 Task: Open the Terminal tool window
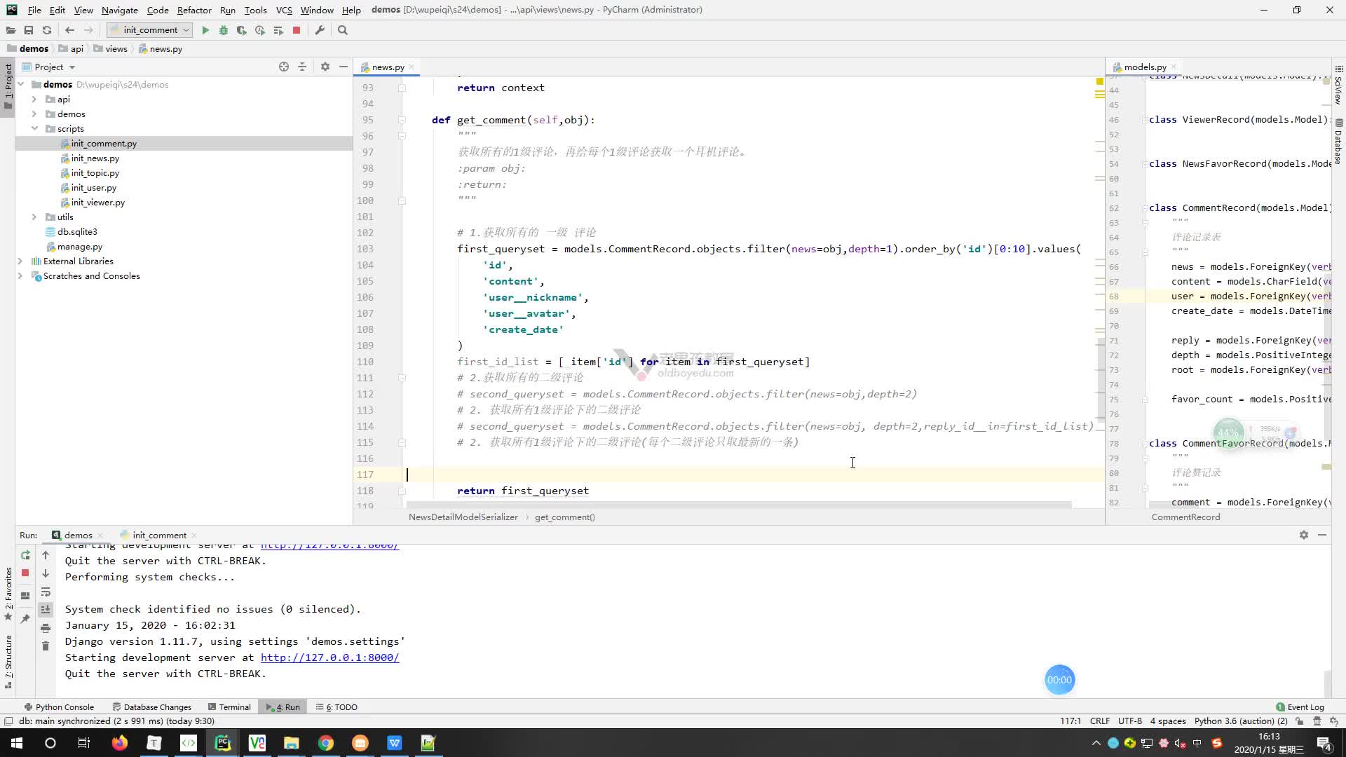(229, 707)
